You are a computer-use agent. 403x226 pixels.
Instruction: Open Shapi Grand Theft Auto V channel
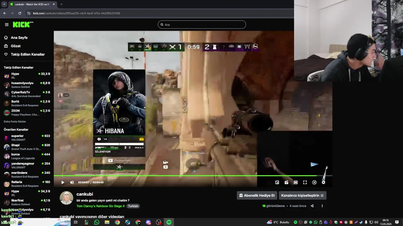[x=27, y=147]
